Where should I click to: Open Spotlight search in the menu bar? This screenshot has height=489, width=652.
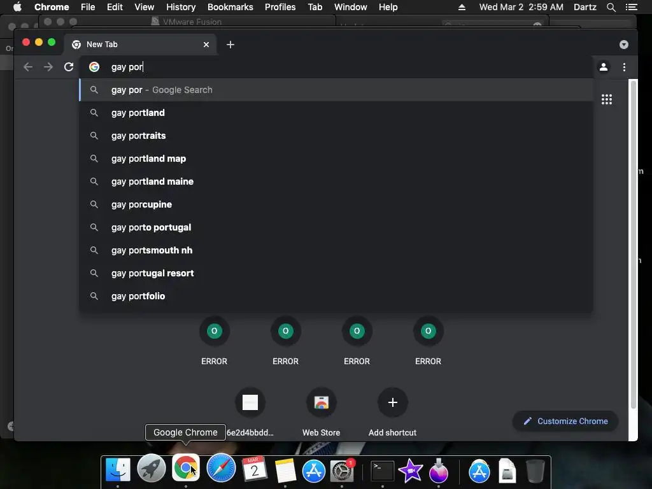611,7
